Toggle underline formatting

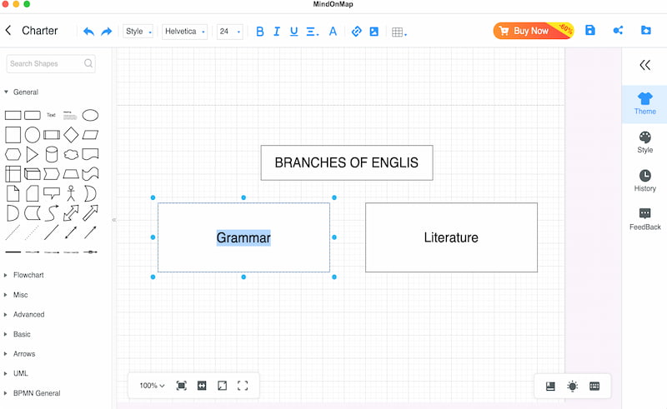pos(294,32)
